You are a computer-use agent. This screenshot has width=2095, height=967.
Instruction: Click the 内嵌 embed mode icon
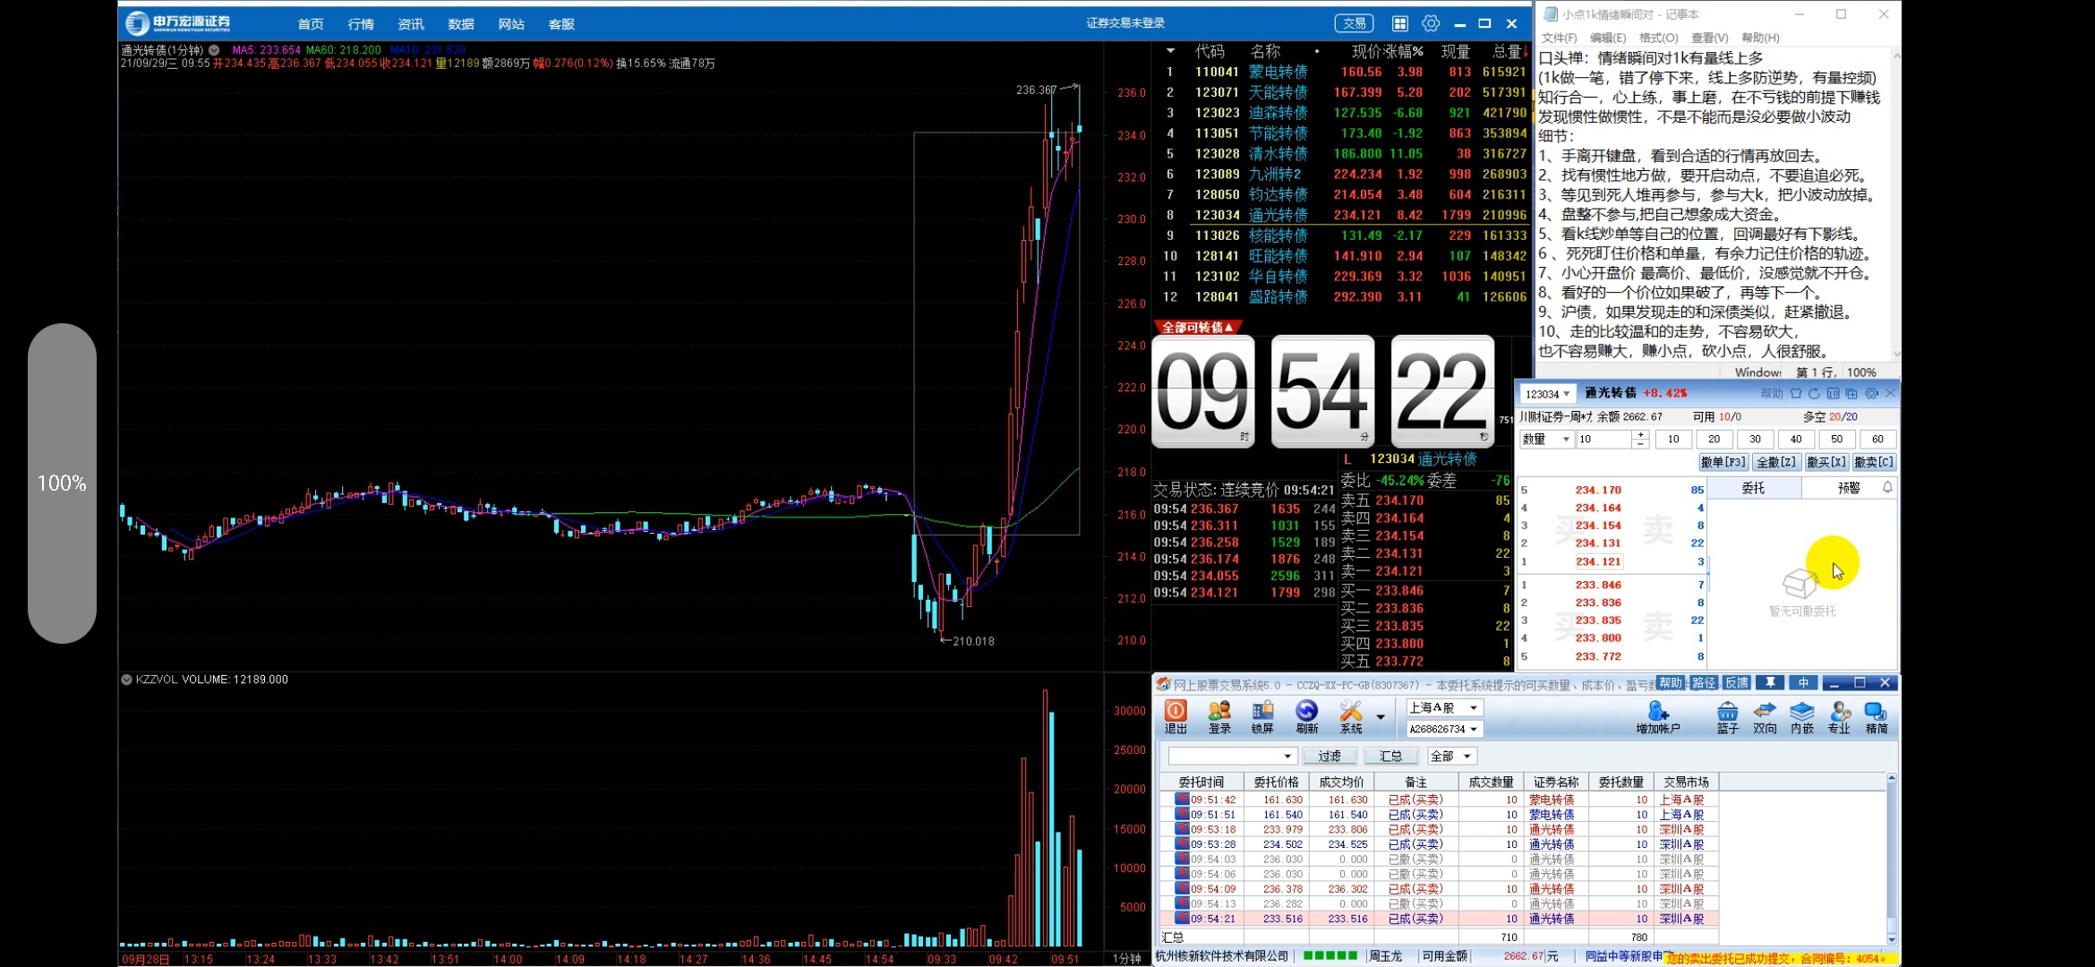[x=1802, y=716]
